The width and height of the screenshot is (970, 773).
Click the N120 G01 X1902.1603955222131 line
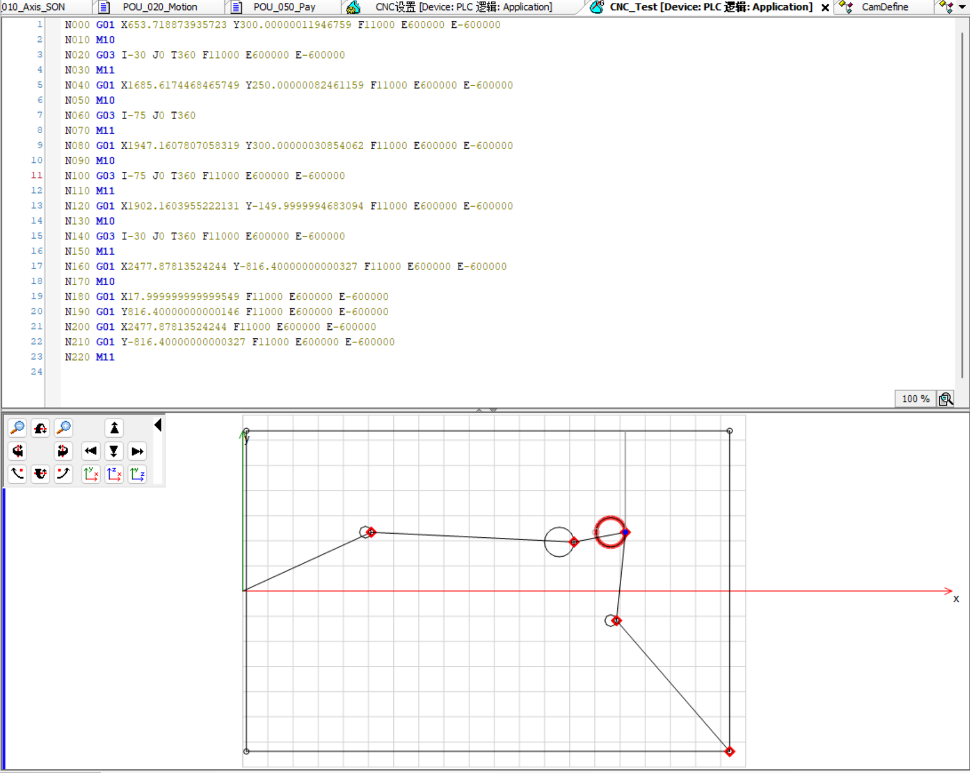289,206
